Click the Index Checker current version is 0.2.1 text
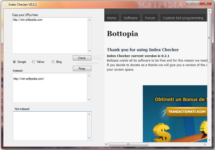Viewport: 215px width, 150px height. (x=138, y=56)
